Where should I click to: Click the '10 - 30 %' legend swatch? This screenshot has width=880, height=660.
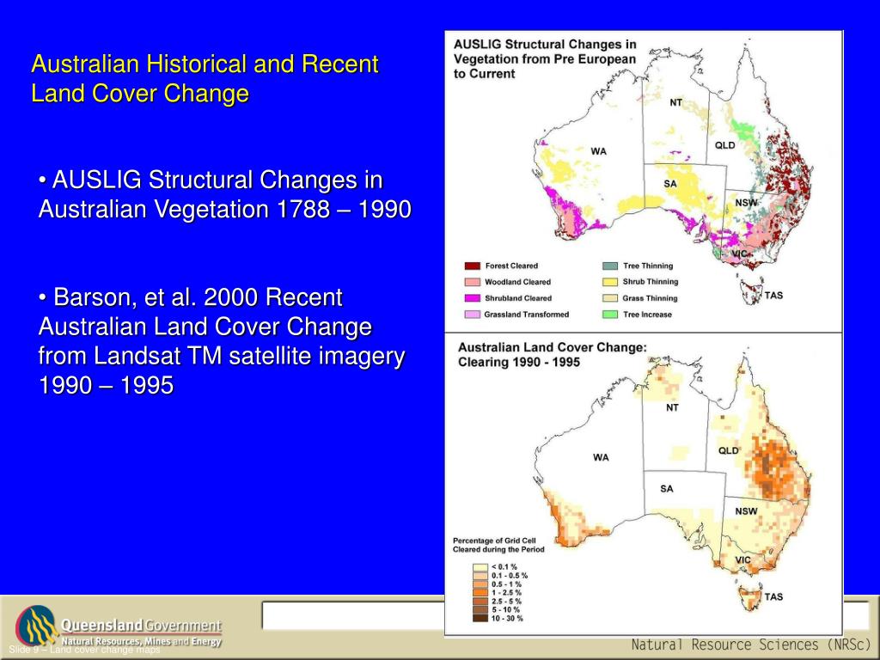(480, 619)
